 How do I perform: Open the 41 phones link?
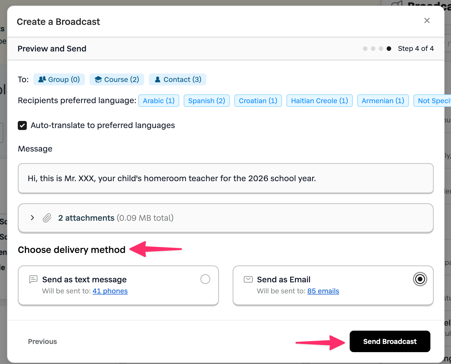[110, 291]
